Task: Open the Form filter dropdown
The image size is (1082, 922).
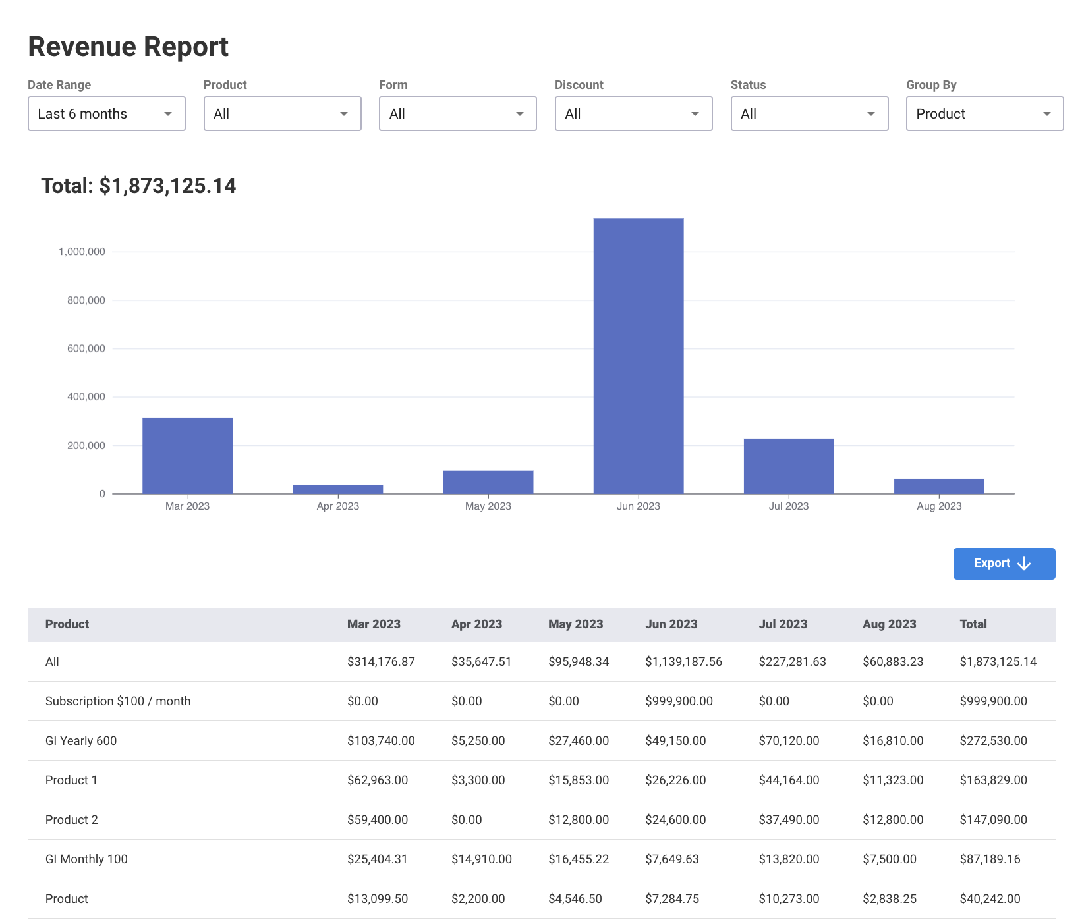Action: [458, 114]
